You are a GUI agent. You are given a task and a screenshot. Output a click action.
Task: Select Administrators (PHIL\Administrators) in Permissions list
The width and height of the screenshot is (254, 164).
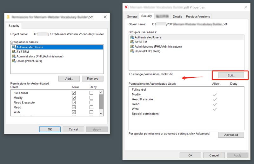(x=57, y=56)
